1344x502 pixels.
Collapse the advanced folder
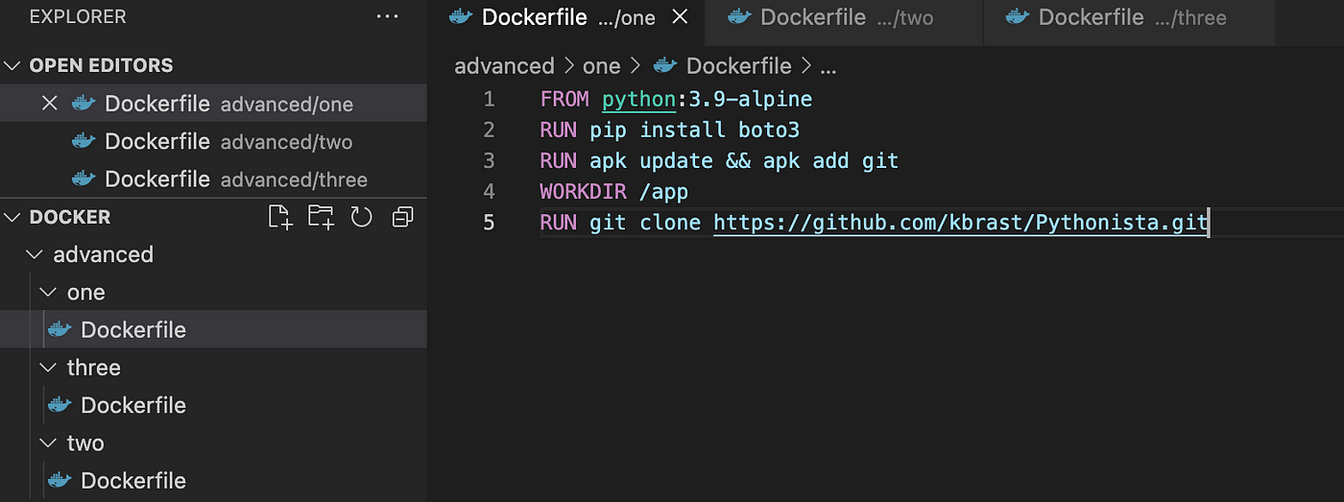(x=36, y=254)
